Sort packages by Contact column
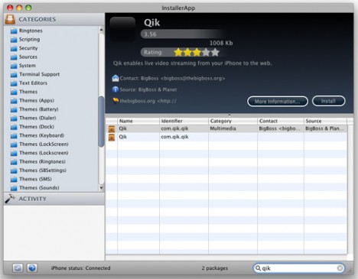358x279 pixels. [x=281, y=121]
